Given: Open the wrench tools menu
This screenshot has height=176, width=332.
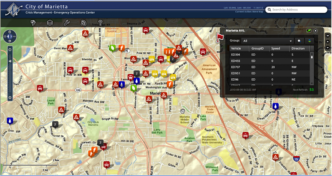Looking at the screenshot, I should (x=66, y=22).
